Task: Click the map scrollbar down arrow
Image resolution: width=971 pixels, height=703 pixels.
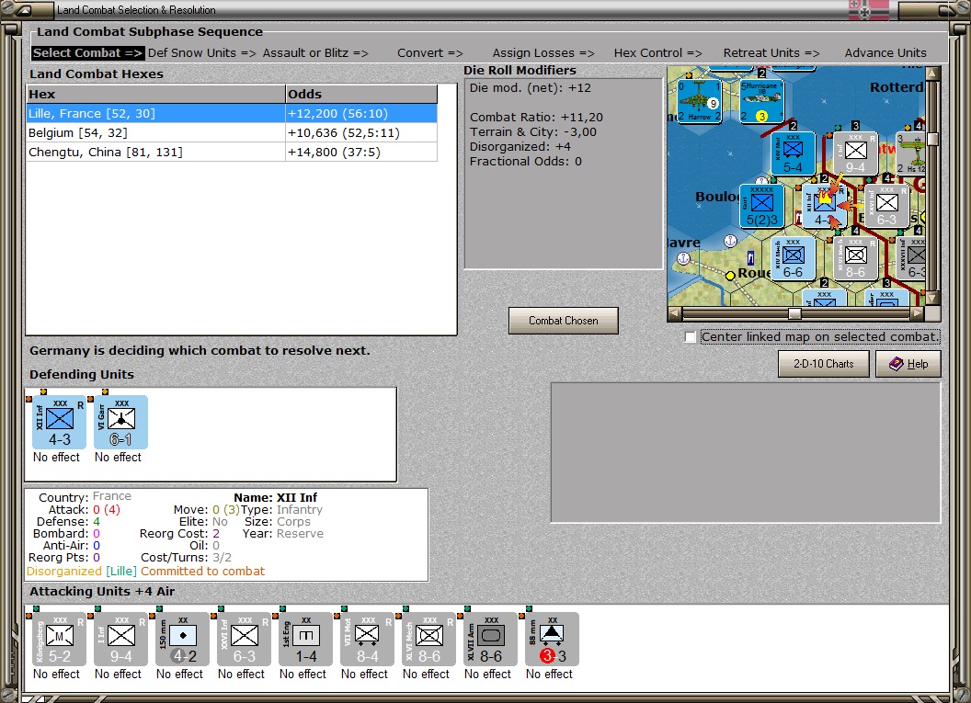Action: coord(932,299)
